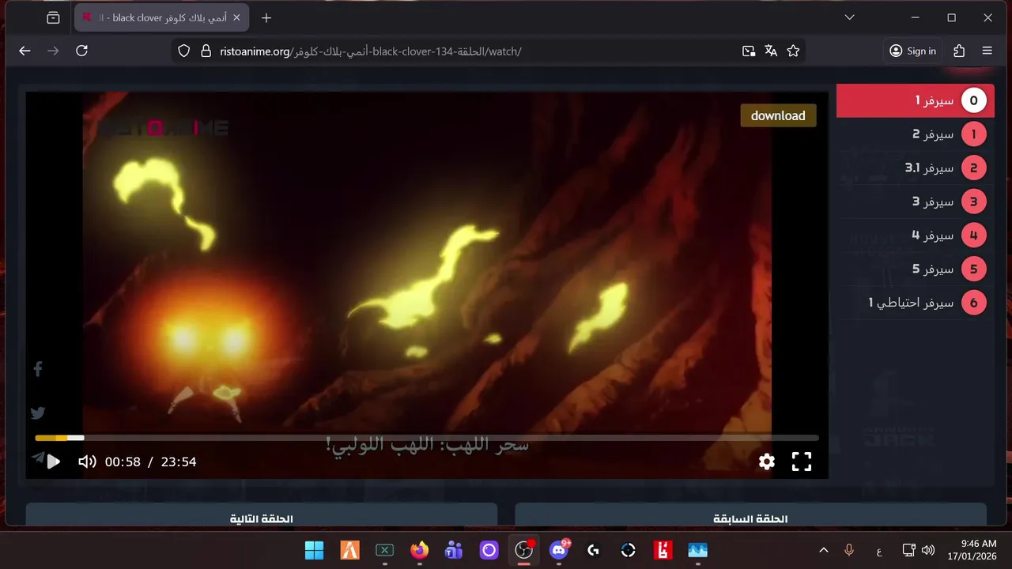View site security padlock info
Image resolution: width=1012 pixels, height=569 pixels.
206,51
